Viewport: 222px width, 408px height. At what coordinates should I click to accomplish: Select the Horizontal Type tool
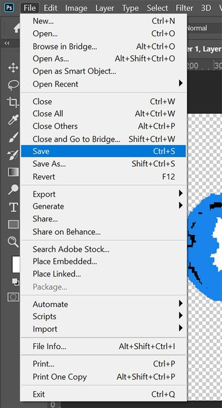13,207
